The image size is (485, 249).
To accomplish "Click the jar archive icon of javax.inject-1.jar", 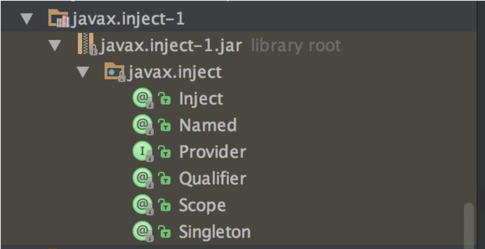I will pos(87,45).
